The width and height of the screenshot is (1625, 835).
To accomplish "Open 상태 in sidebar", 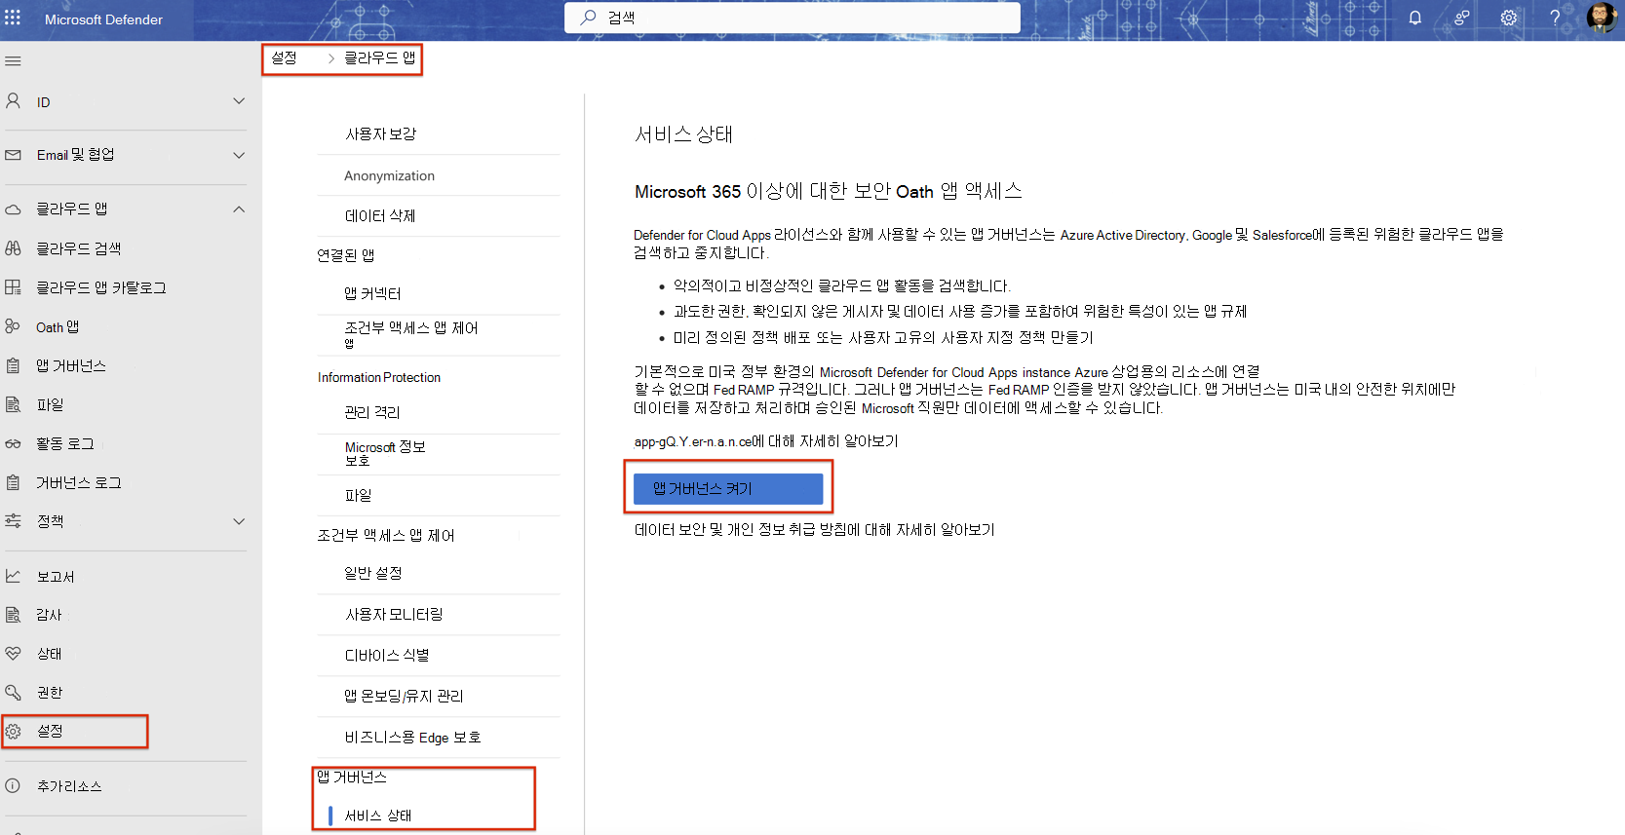I will coord(50,654).
